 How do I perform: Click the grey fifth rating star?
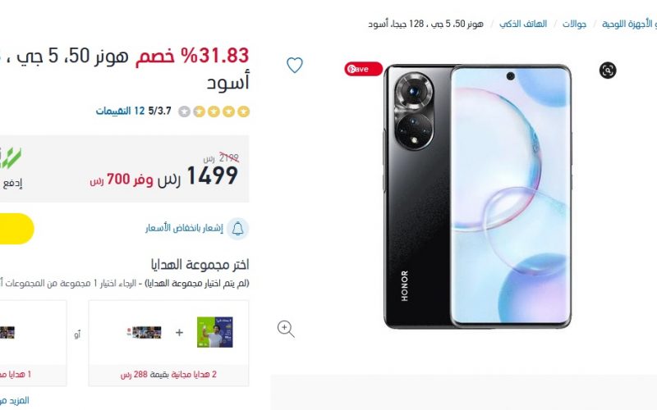pyautogui.click(x=184, y=112)
